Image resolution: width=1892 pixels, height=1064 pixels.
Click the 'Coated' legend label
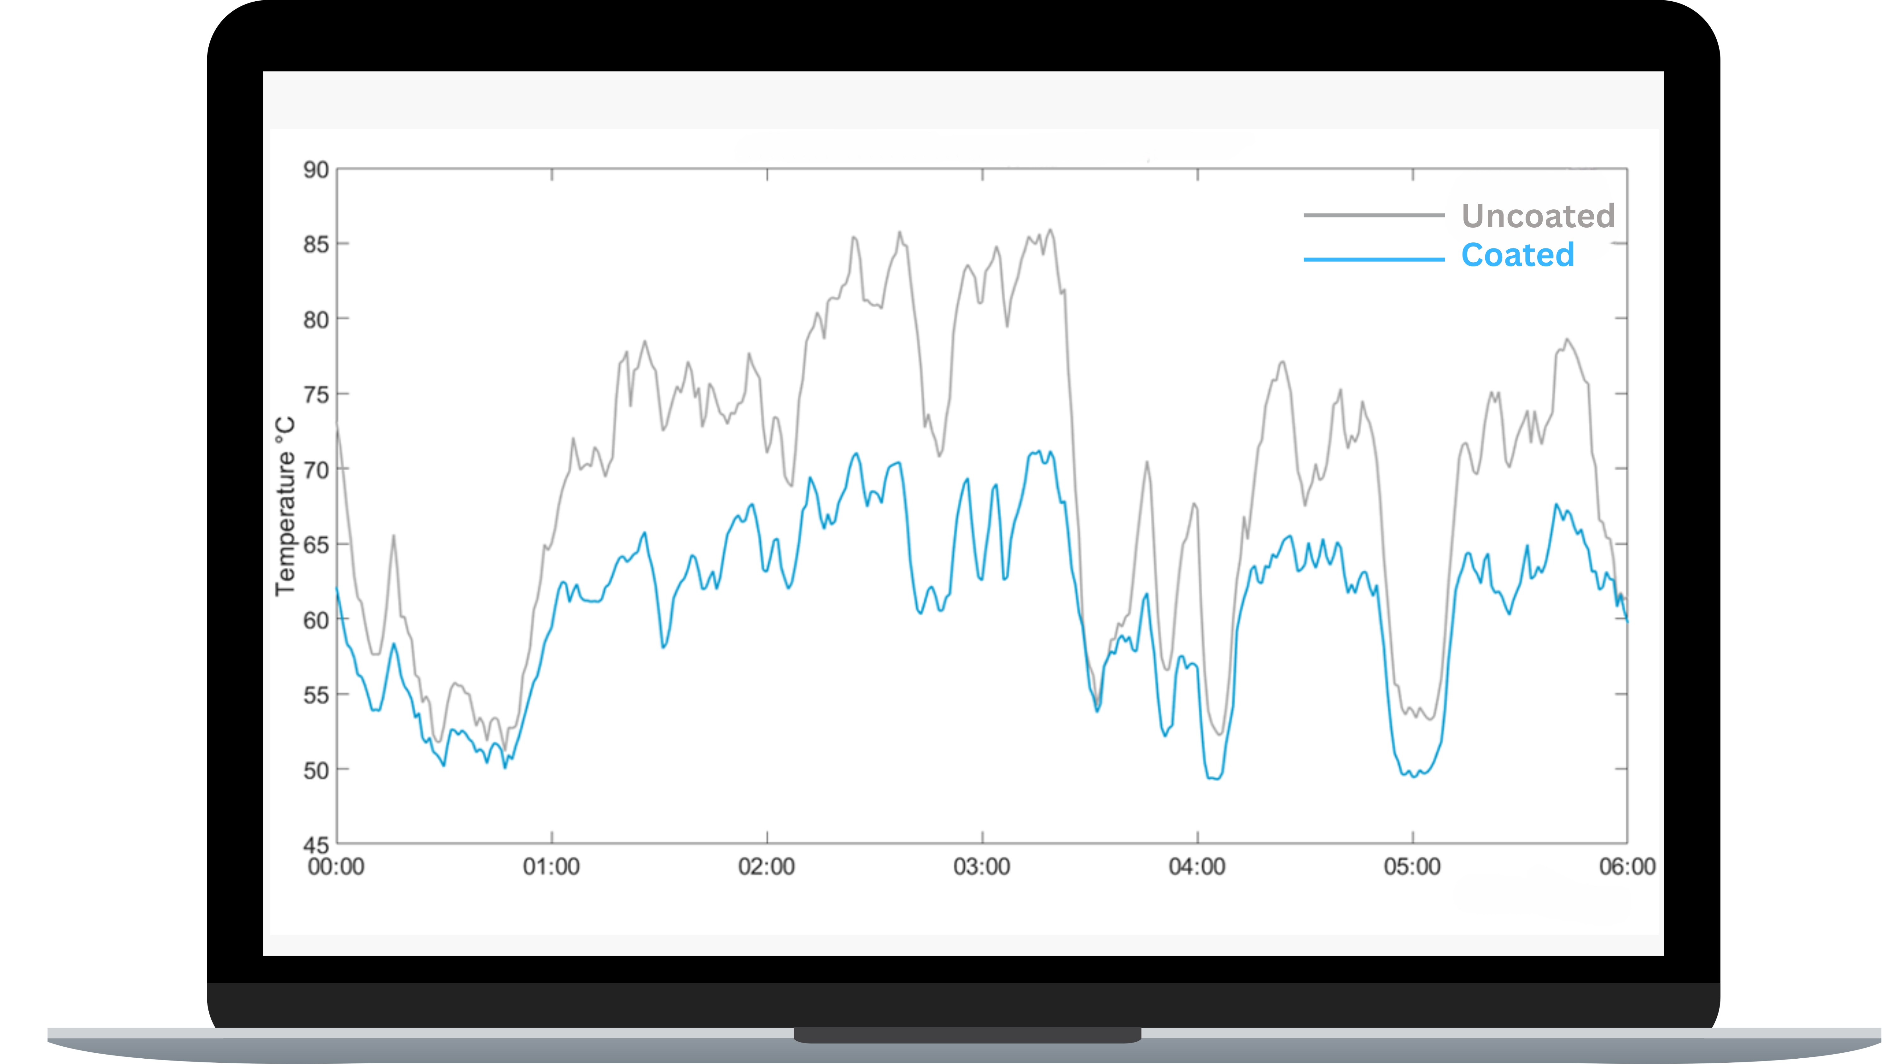point(1517,255)
